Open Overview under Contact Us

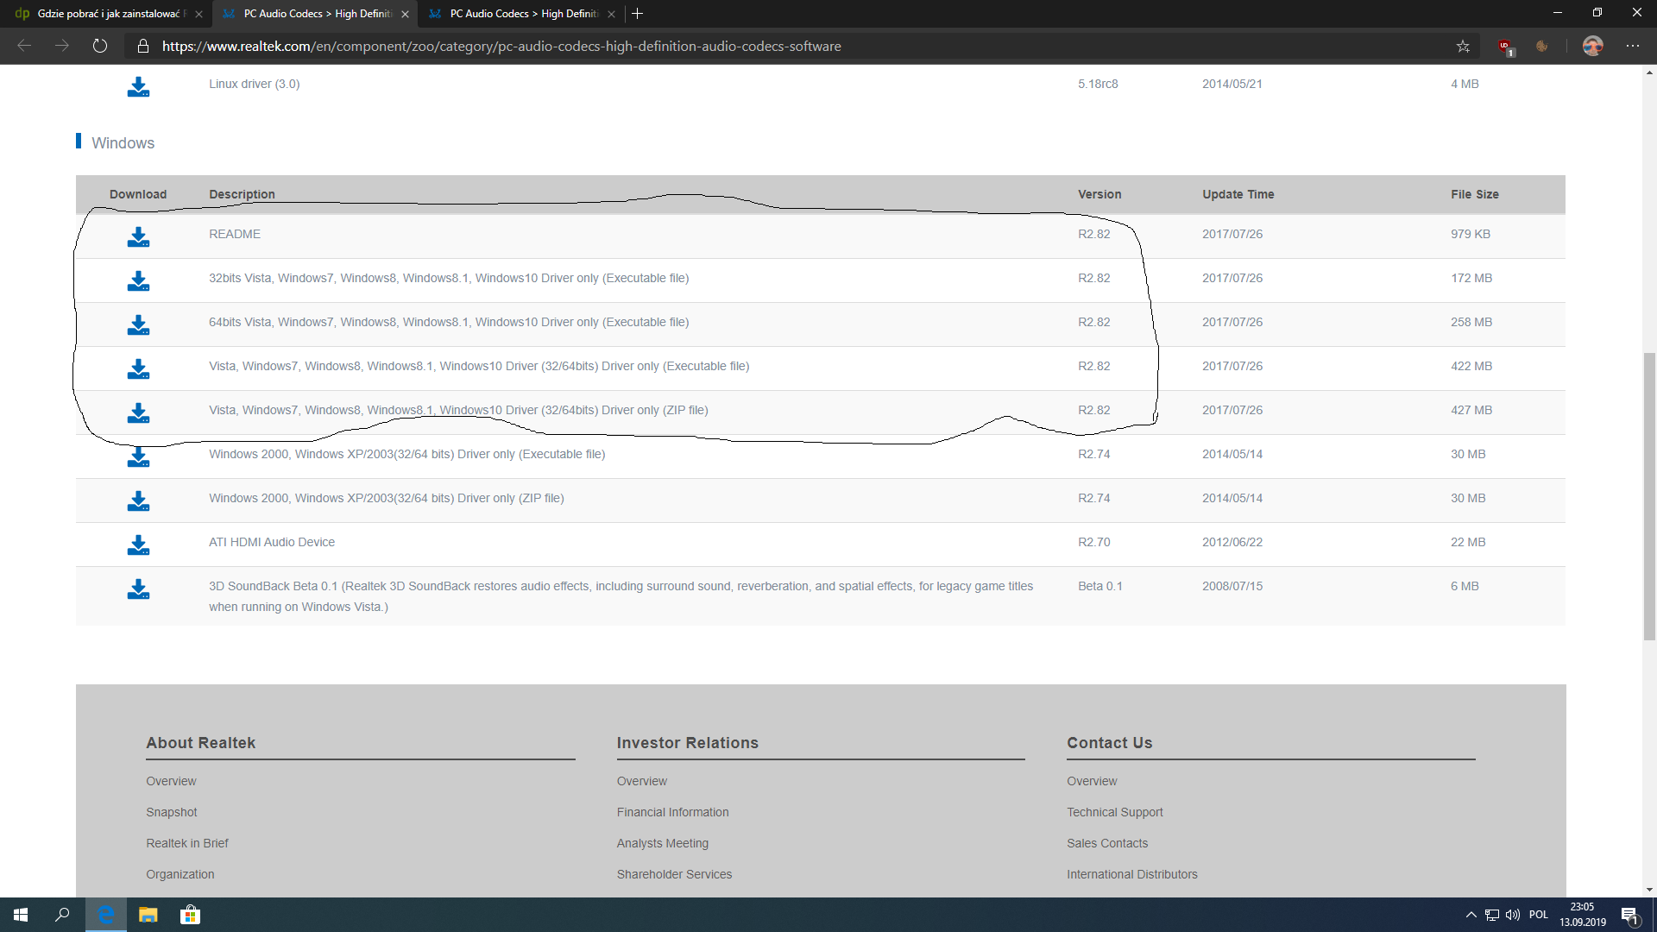[1092, 781]
